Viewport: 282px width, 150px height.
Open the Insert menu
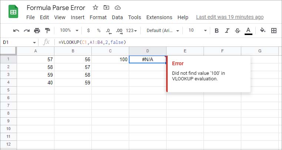77,17
